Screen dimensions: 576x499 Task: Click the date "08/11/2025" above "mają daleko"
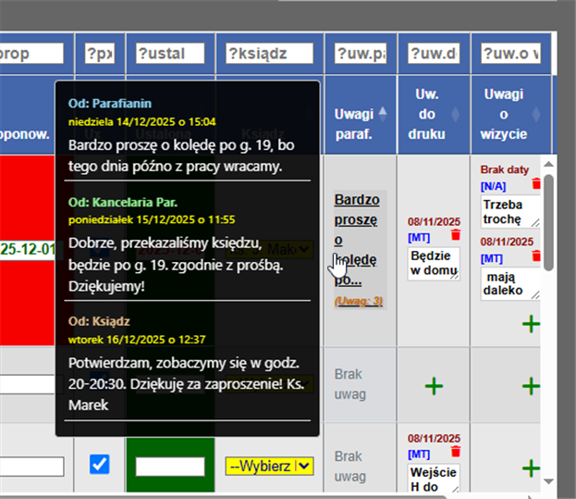[507, 242]
